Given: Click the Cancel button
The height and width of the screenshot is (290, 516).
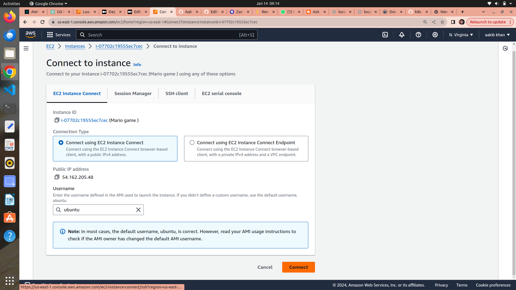Looking at the screenshot, I should coord(265,267).
